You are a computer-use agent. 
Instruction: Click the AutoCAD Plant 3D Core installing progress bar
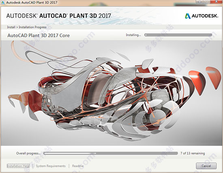[x=178, y=35]
